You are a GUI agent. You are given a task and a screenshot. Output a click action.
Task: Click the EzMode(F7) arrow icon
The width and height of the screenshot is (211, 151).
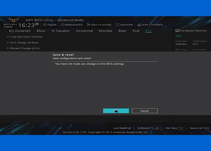tap(156, 128)
